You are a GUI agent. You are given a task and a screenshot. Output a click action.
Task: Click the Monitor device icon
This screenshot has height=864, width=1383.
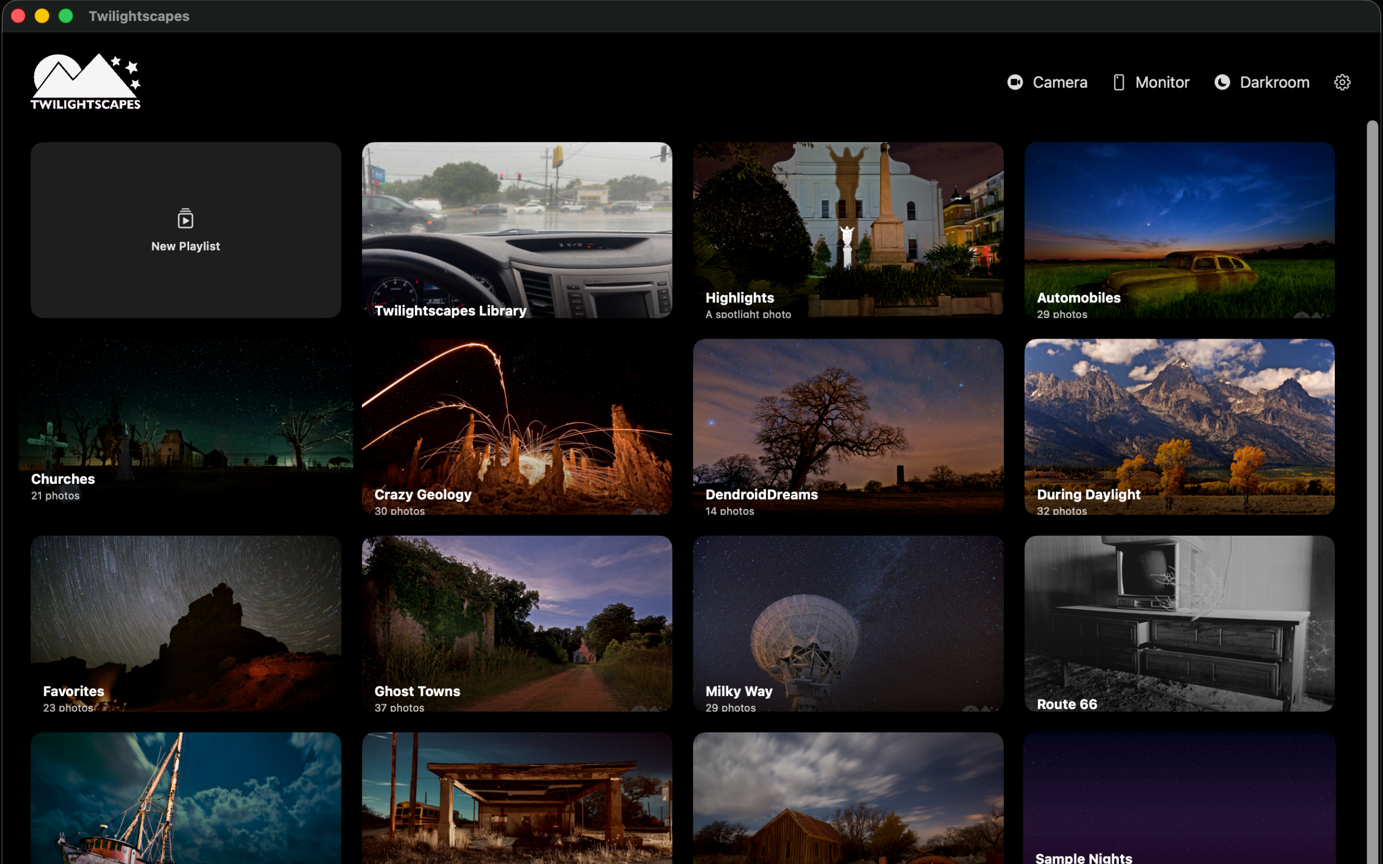tap(1118, 82)
